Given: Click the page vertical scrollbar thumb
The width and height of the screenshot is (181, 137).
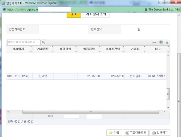Looking at the screenshot, I should [179, 95].
